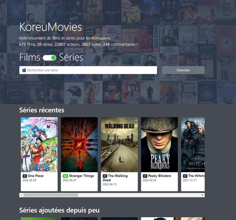Open the Peaky Blinders poster

click(159, 145)
